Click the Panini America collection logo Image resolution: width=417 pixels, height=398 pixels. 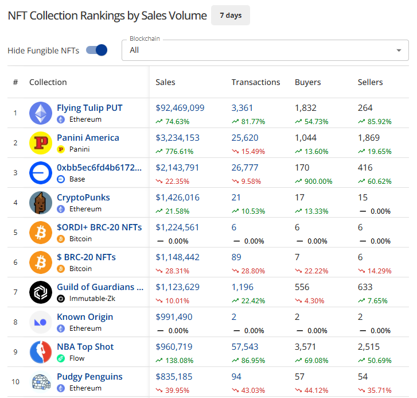(x=41, y=143)
